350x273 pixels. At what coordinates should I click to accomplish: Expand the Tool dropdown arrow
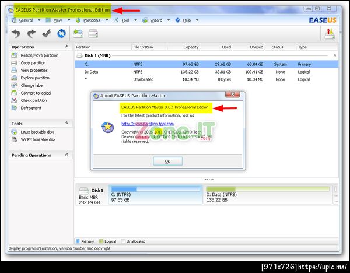click(x=135, y=20)
